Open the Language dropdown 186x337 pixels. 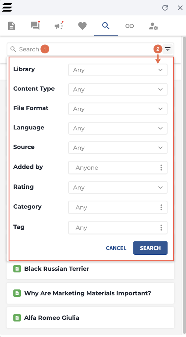pyautogui.click(x=118, y=128)
